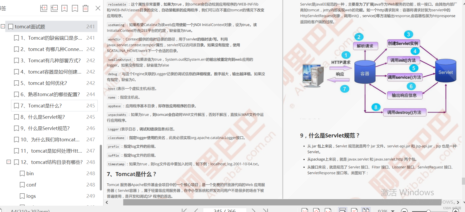The height and width of the screenshot is (212, 465).
Task: Click the zoom slider handle
Action: [428, 211]
